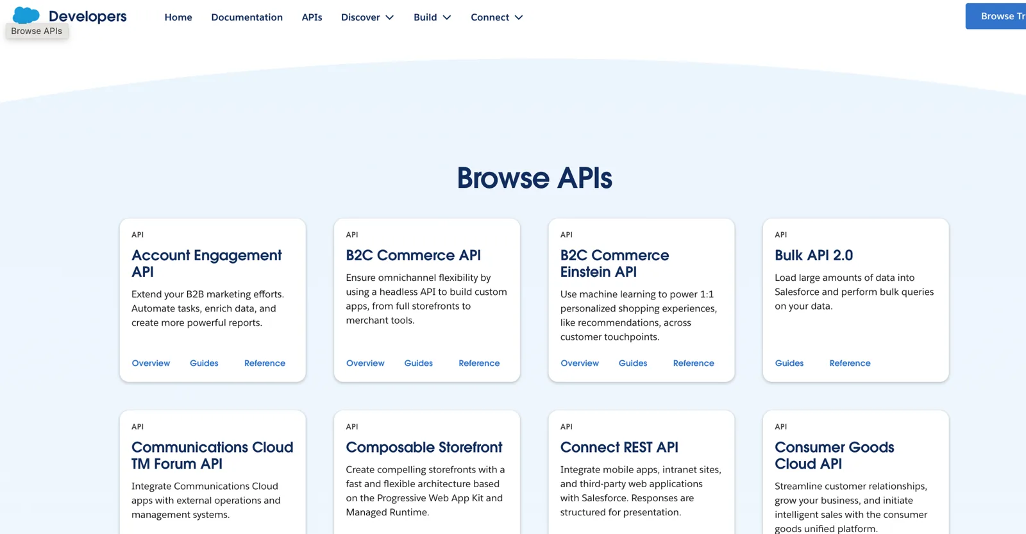1026x534 pixels.
Task: Click 'Load large amounts of data' description
Action: [x=854, y=292]
